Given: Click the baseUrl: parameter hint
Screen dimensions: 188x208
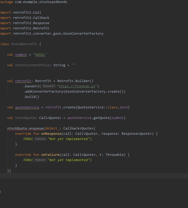Looking at the screenshot, I should (x=49, y=86).
